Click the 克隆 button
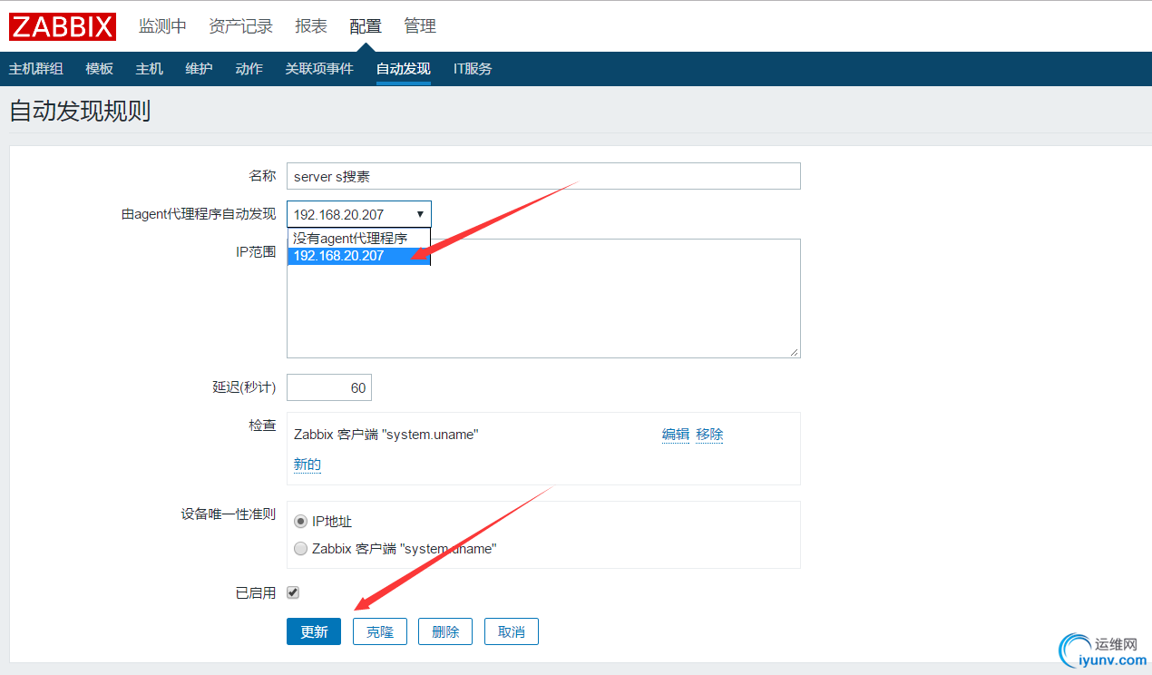The width and height of the screenshot is (1152, 675). (380, 631)
